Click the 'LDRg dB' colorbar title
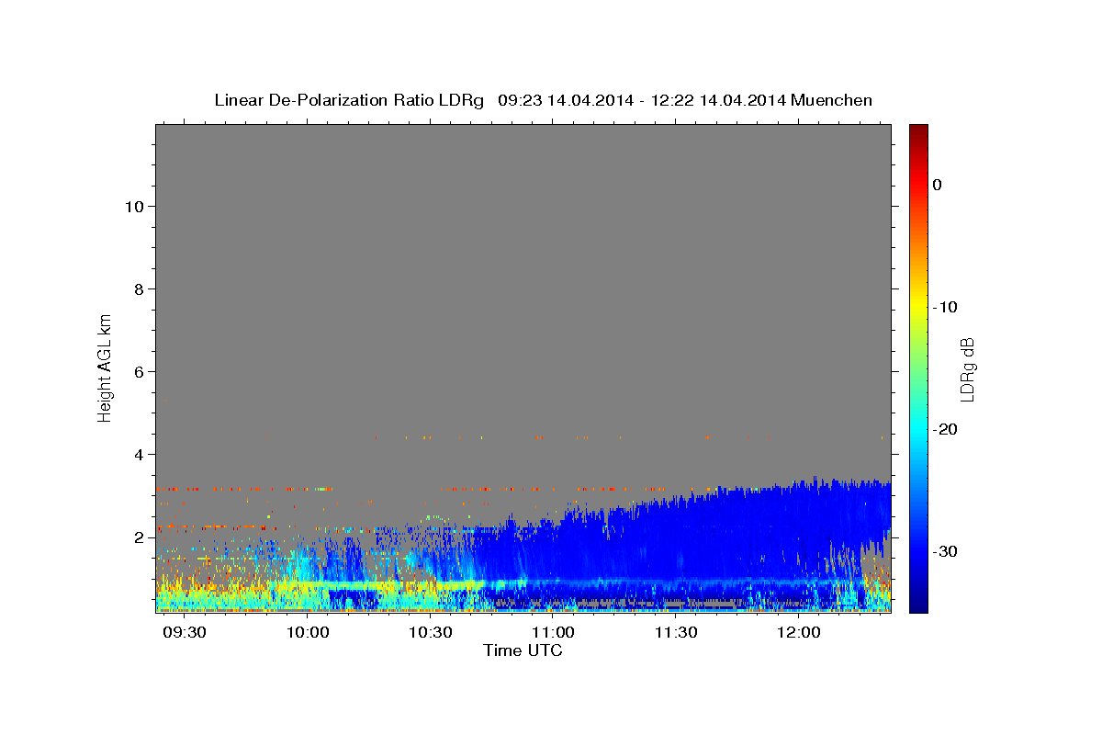This screenshot has width=1102, height=735. coord(967,369)
